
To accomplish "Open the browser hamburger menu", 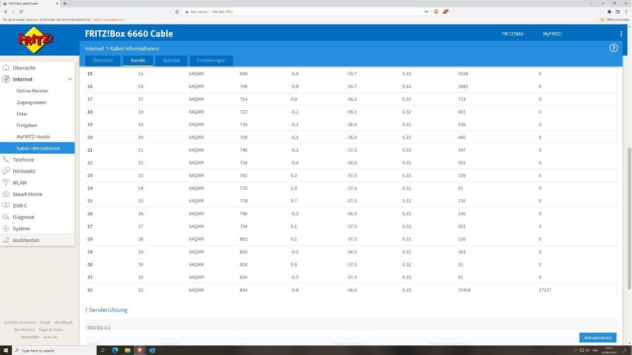I will point(626,11).
